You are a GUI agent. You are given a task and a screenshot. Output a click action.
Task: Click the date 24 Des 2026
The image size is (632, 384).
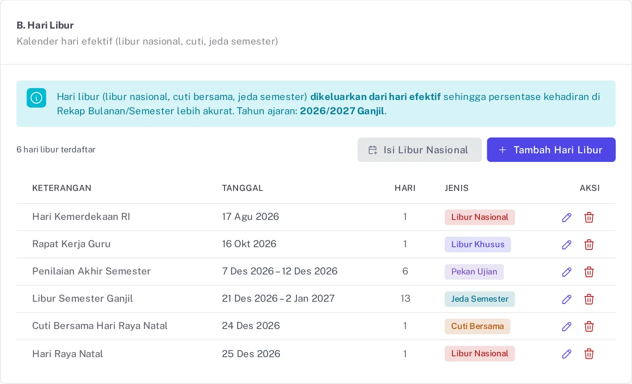point(251,326)
